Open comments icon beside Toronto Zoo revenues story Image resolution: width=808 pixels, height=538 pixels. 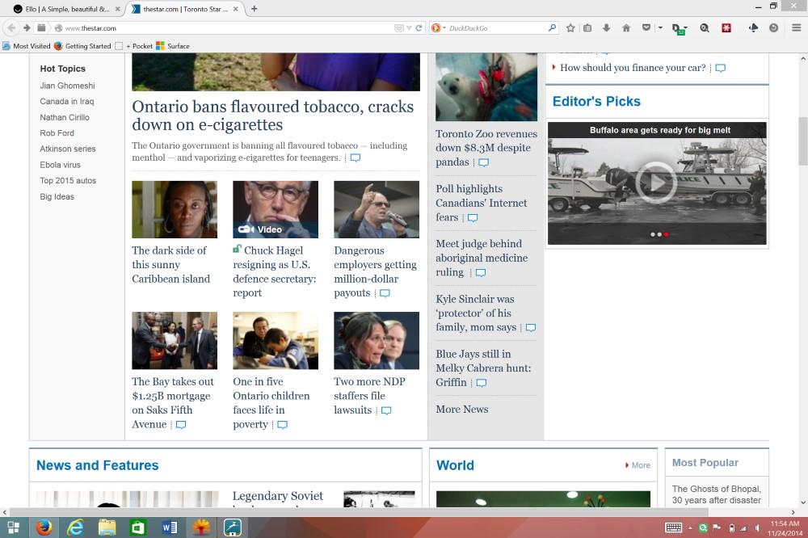[483, 162]
